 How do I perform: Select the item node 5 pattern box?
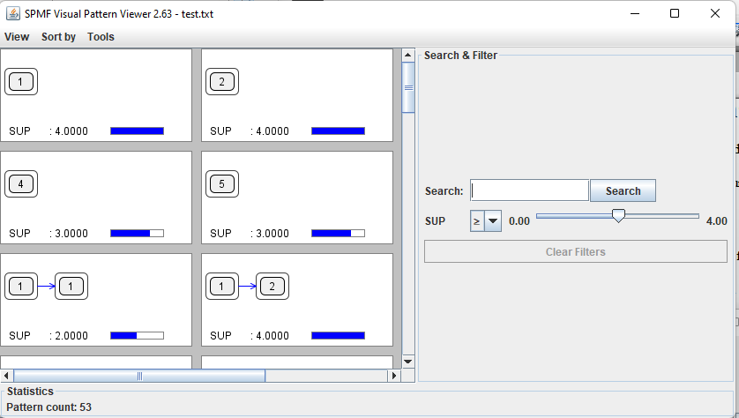point(222,185)
